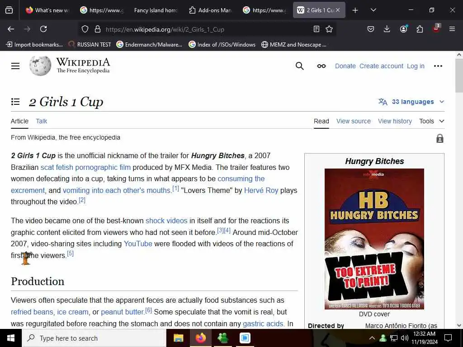Screen dimensions: 463x347
Task: Open extensions puzzle icon
Action: 420,29
